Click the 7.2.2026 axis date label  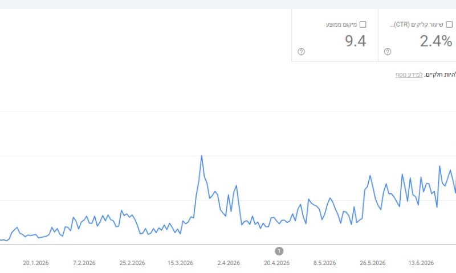[x=84, y=263]
